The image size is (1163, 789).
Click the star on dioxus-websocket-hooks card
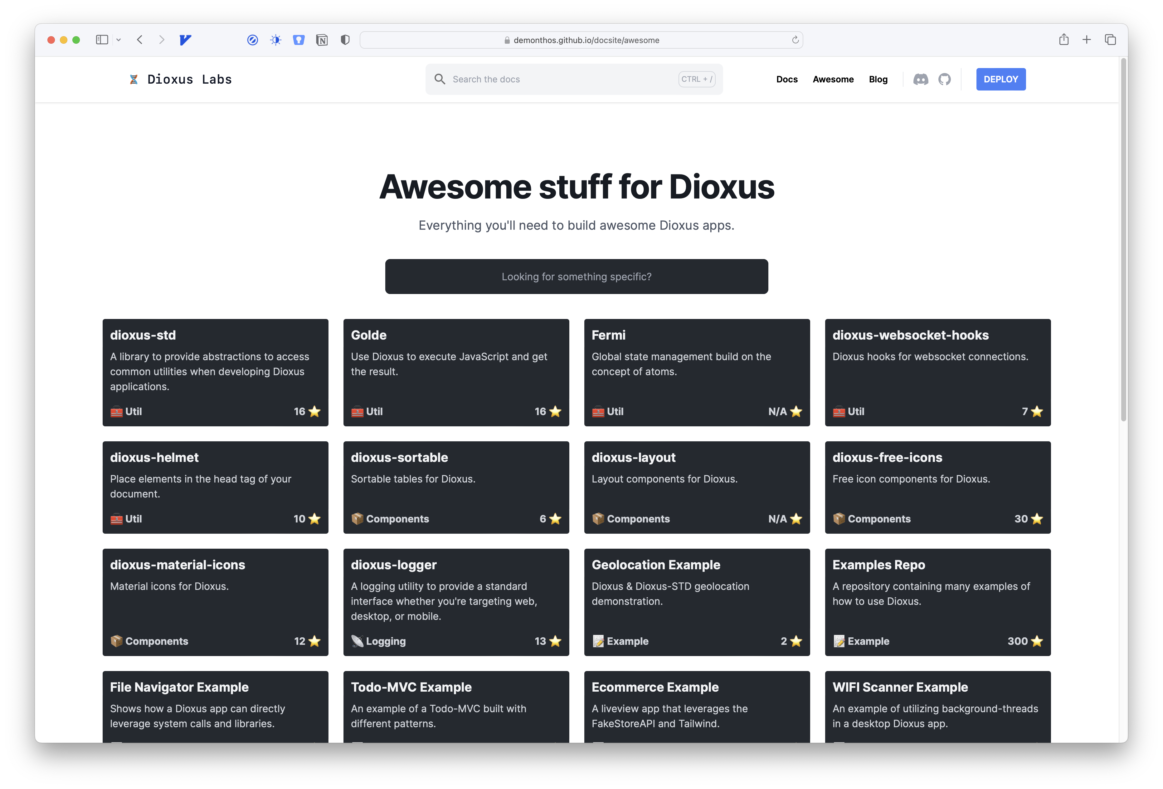pos(1037,411)
